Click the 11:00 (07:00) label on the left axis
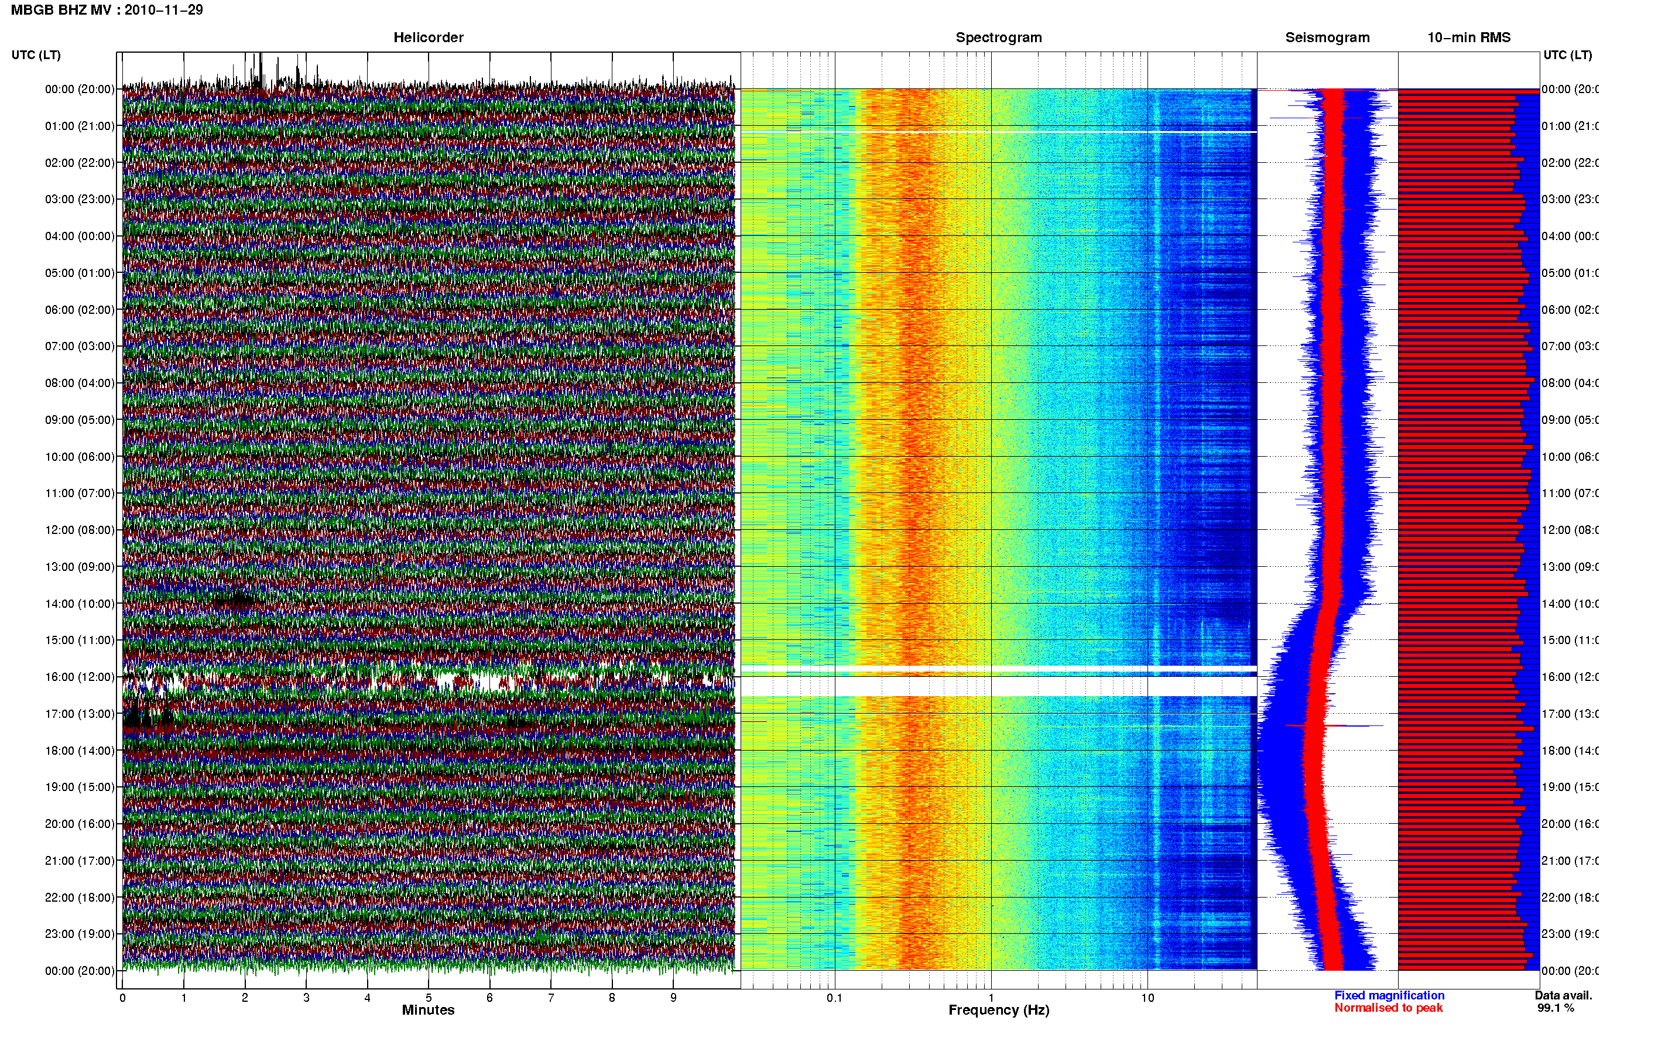Screen dimensions: 1665x1041 80,493
